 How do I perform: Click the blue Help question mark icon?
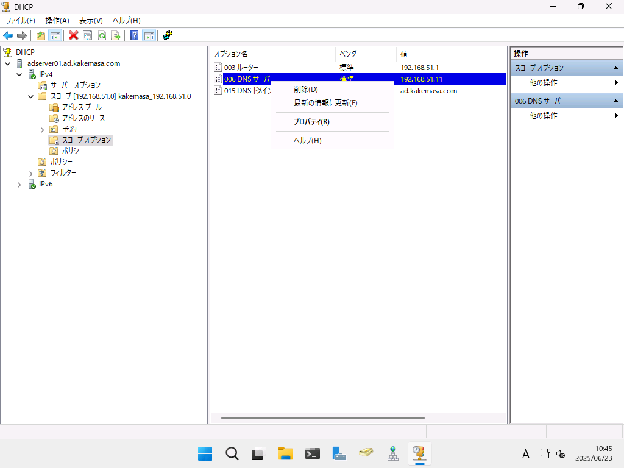[x=135, y=36]
